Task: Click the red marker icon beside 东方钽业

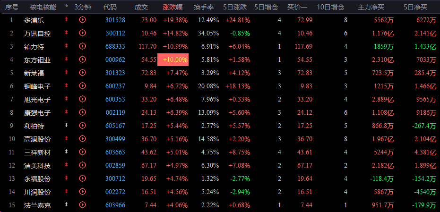Action: [x=67, y=59]
